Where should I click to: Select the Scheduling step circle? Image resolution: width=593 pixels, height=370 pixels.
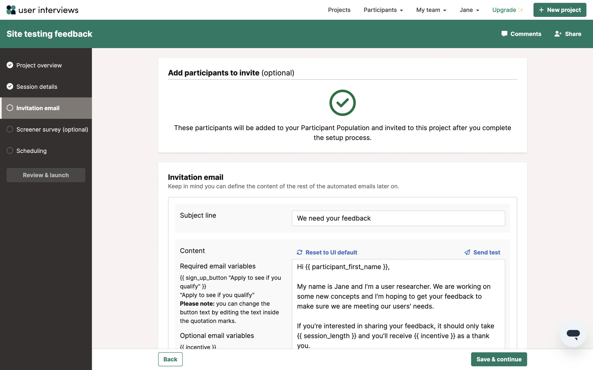tap(10, 150)
